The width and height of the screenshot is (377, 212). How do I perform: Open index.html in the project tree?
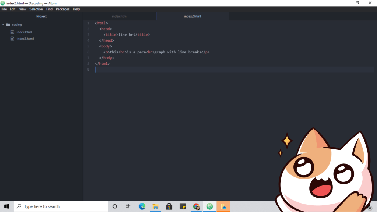24,32
